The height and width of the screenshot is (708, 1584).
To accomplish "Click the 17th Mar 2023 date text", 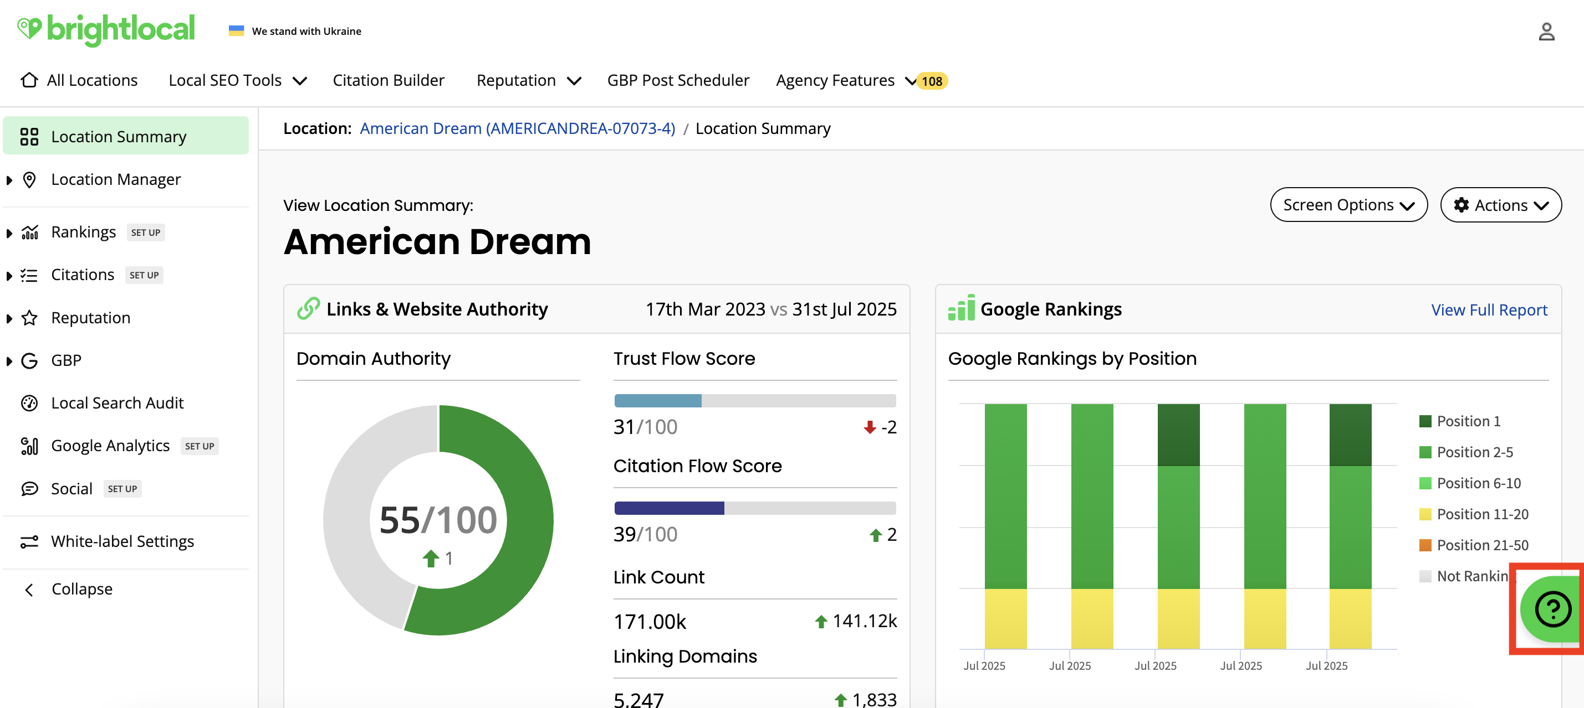I will pyautogui.click(x=704, y=309).
